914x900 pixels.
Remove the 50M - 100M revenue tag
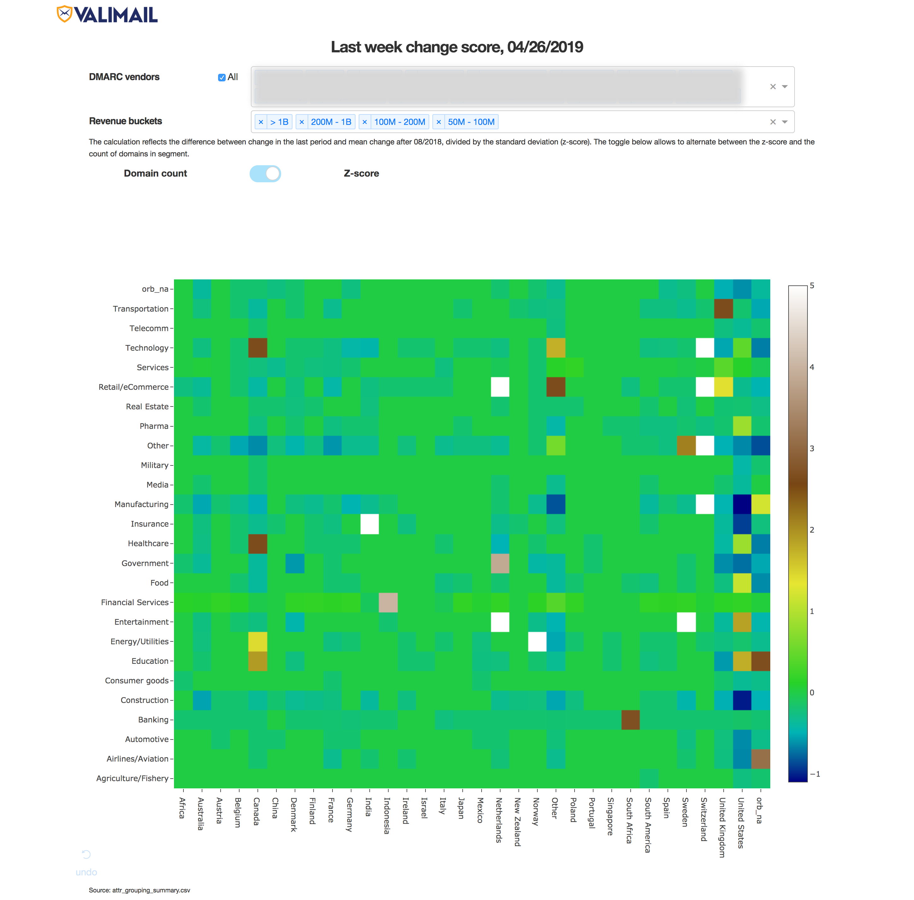[x=439, y=122]
